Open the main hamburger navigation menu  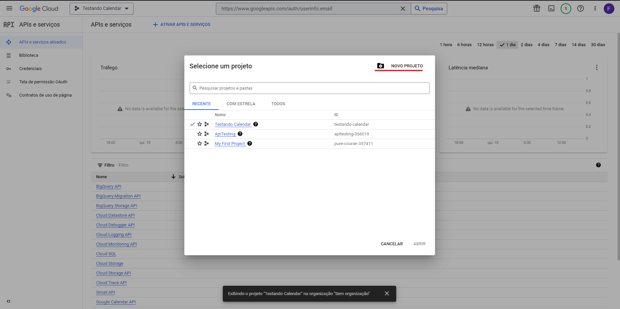(9, 9)
